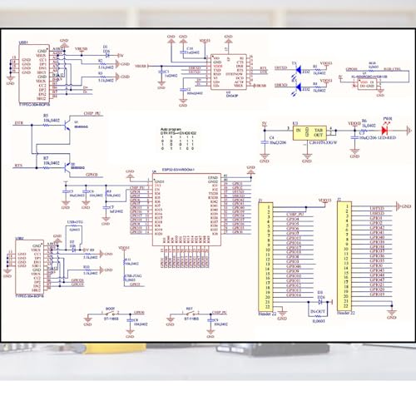Click the C7 capacitor left of the ESP32

click(106, 207)
